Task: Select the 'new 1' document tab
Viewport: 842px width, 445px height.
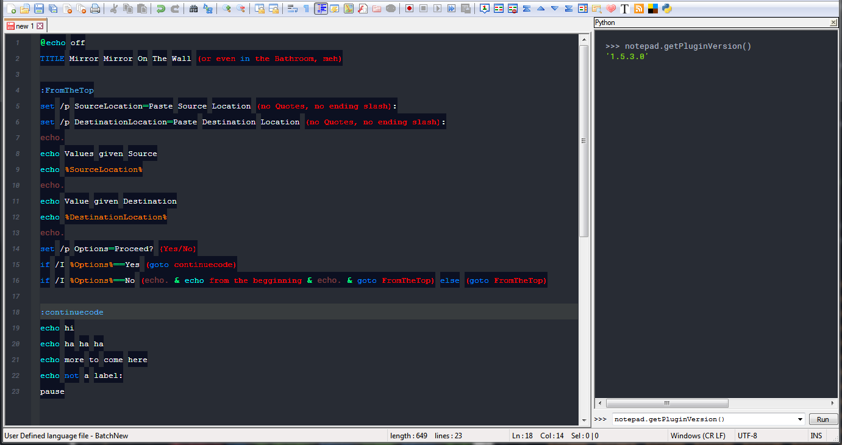Action: click(25, 26)
